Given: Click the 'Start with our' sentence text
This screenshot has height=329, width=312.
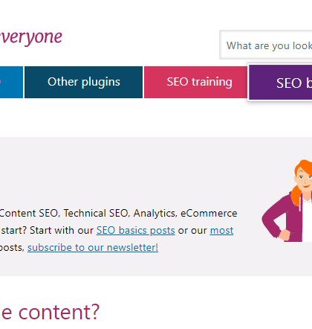Looking at the screenshot, I should click(x=62, y=231).
